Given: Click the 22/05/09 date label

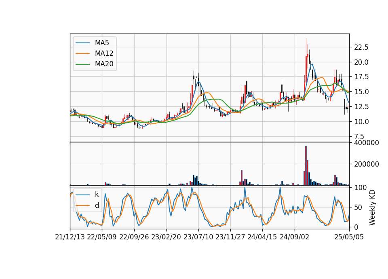Looking at the screenshot, I should (102, 237).
